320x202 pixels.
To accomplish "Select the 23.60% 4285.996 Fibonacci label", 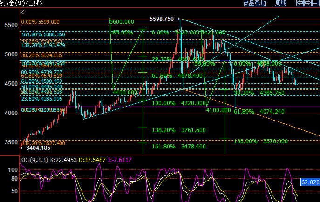I will [x=42, y=99].
